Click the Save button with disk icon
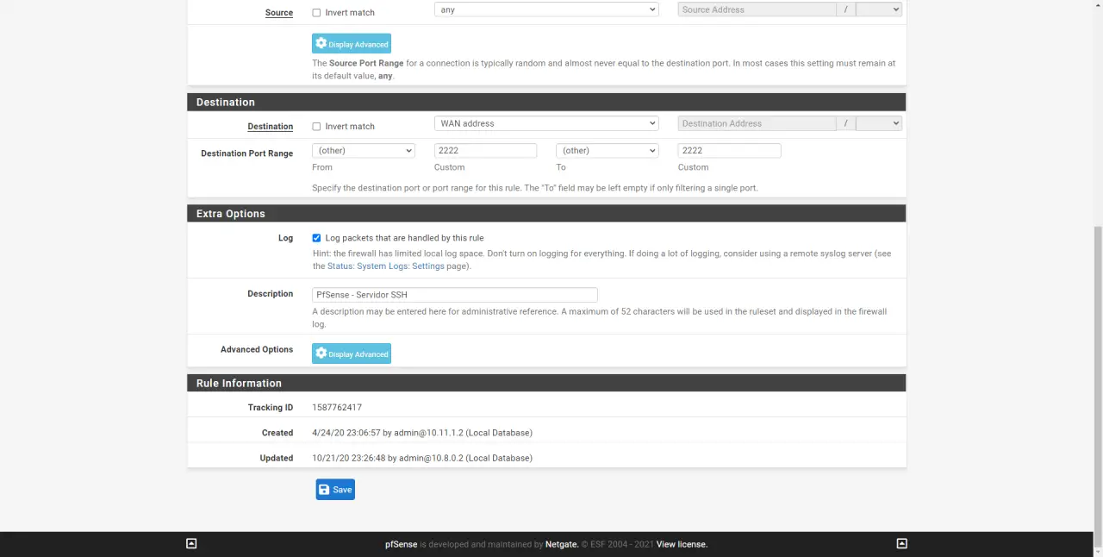The height and width of the screenshot is (557, 1103). tap(335, 490)
